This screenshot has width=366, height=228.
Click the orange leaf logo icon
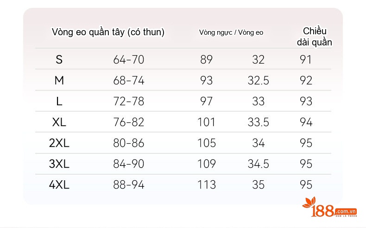(309, 203)
